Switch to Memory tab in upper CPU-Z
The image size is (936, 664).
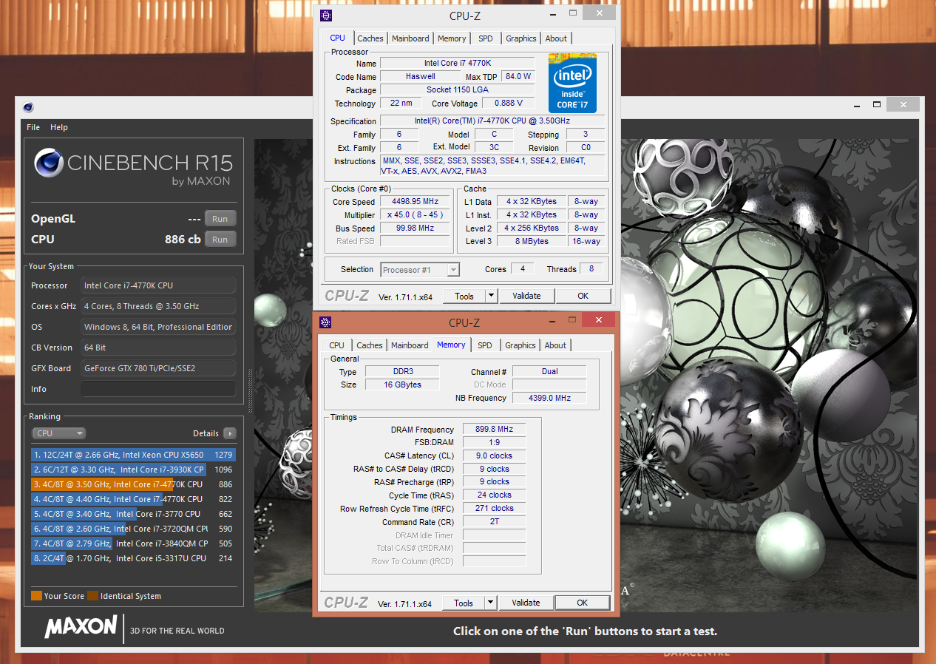[x=452, y=38]
